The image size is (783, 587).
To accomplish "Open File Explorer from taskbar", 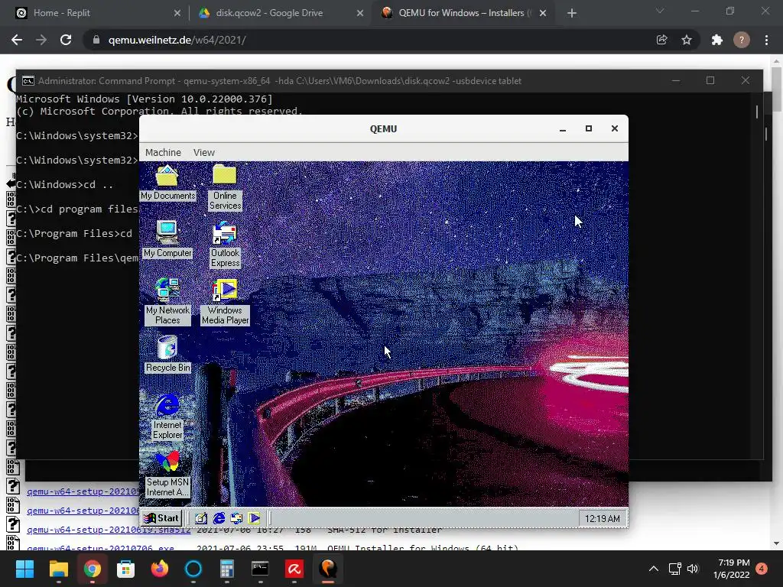I will pos(58,569).
